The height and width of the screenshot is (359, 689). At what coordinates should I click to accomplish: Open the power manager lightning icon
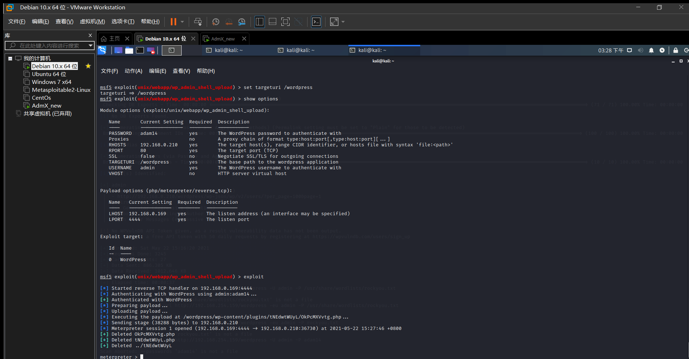click(x=662, y=50)
